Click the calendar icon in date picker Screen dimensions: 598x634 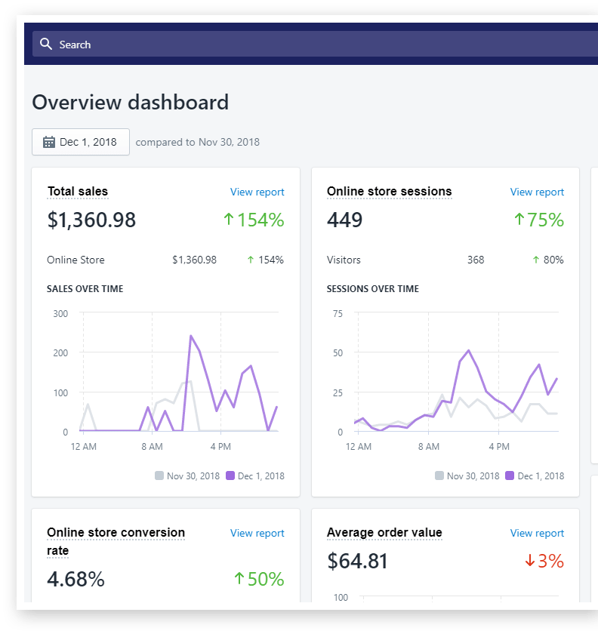[49, 142]
